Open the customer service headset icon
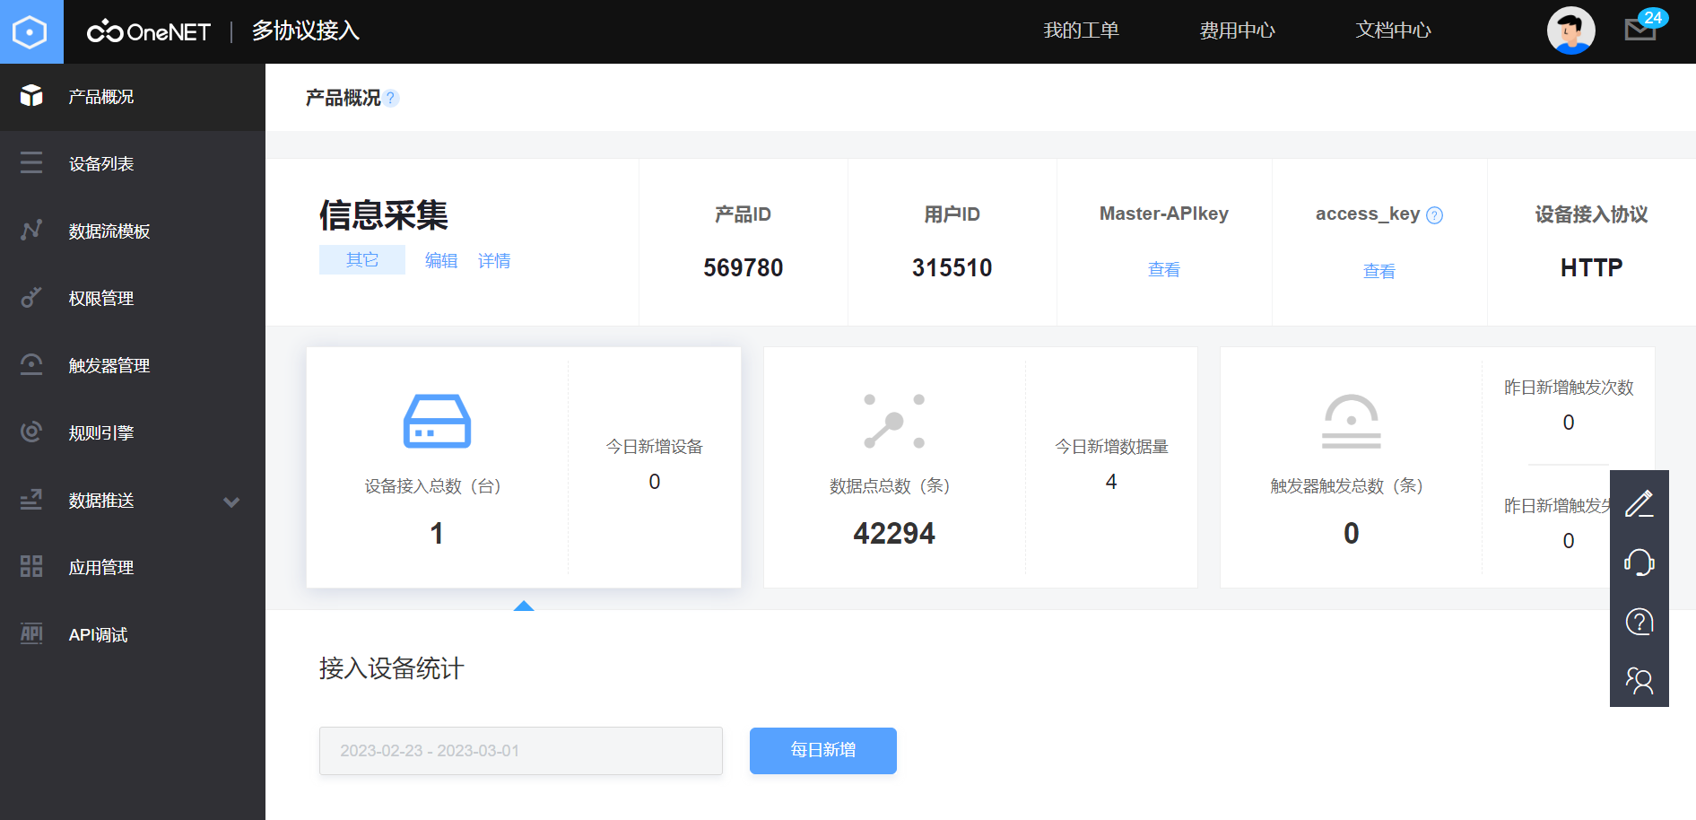This screenshot has height=820, width=1696. [x=1639, y=563]
